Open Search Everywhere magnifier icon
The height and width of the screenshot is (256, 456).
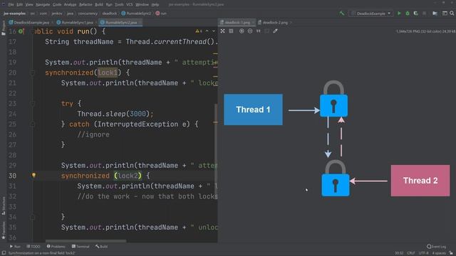452,14
